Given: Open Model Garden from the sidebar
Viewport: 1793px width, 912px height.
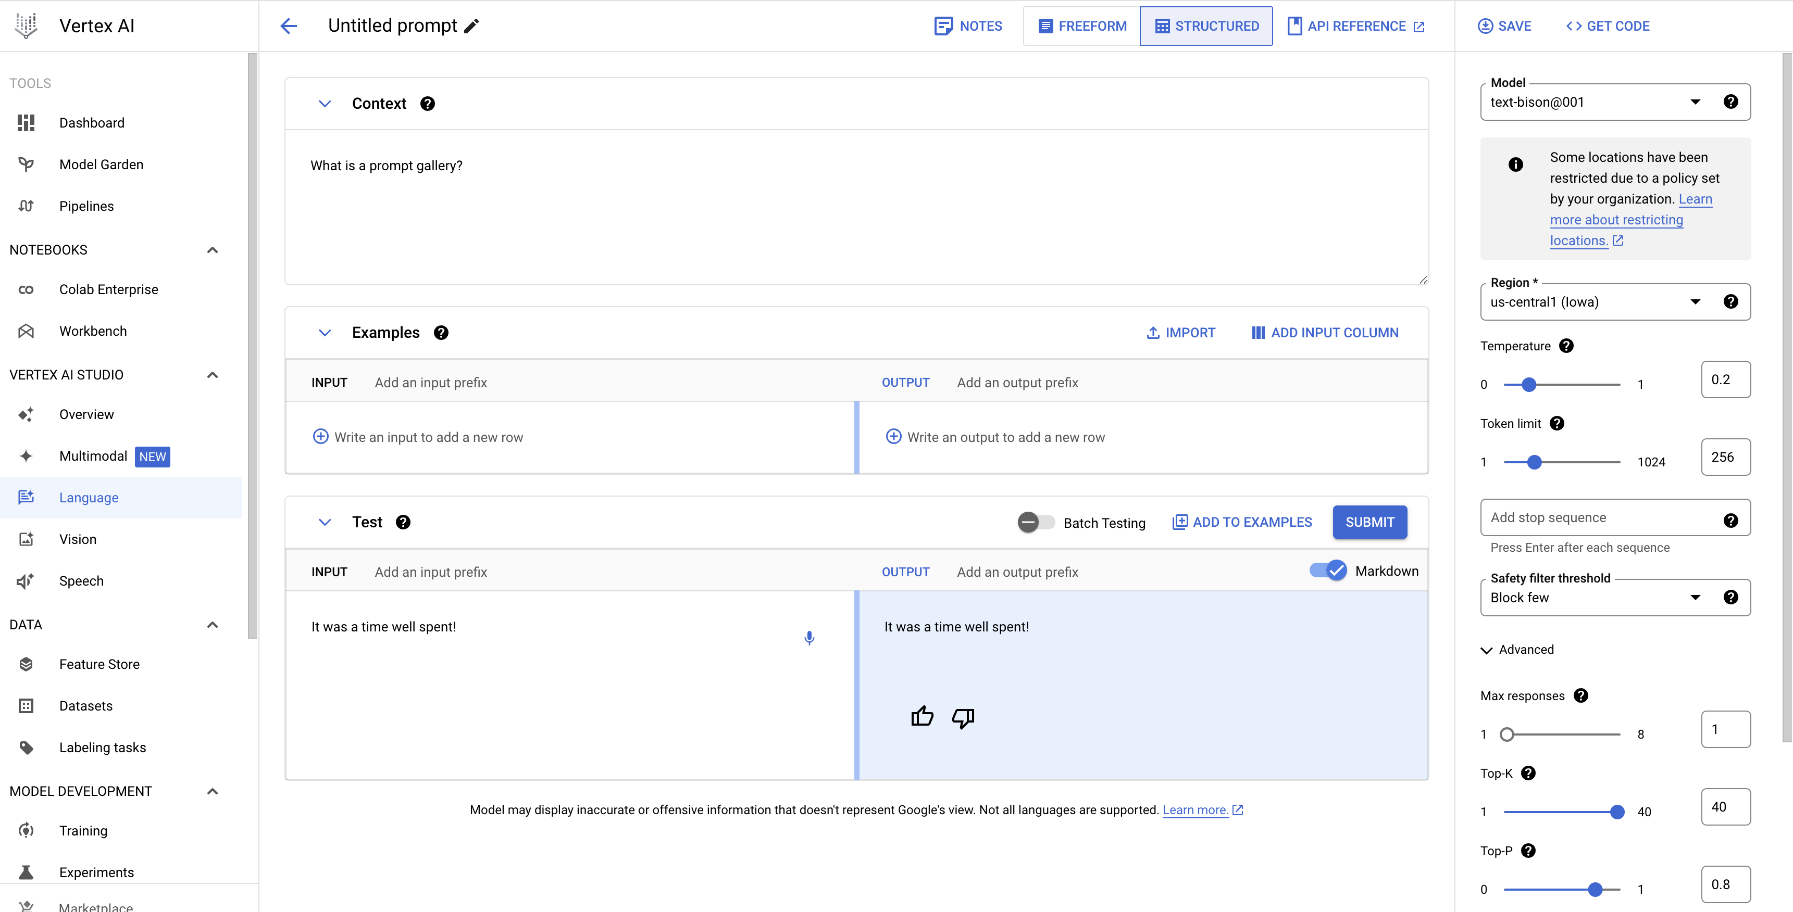Looking at the screenshot, I should 101,164.
